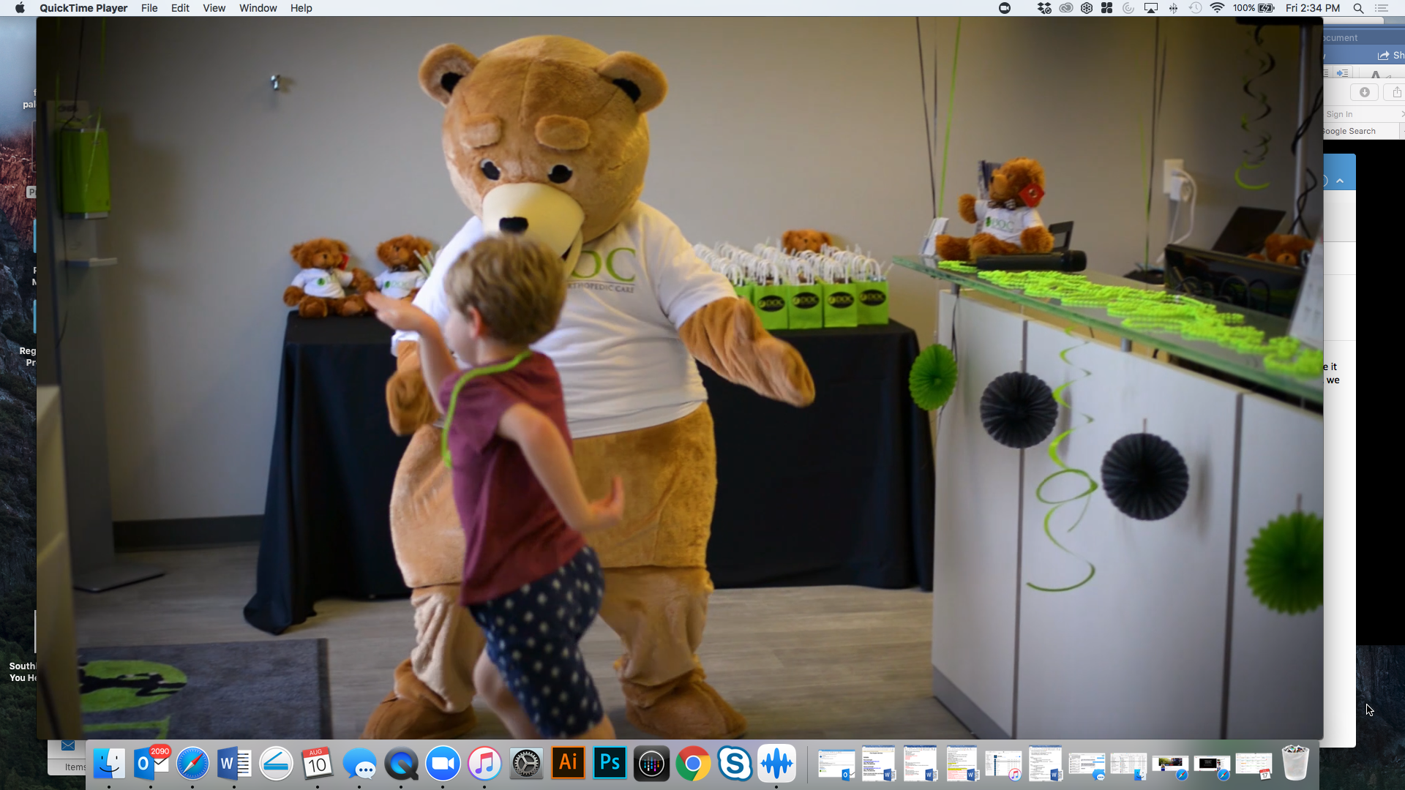This screenshot has width=1405, height=790.
Task: Open iTunes app icon in Dock
Action: coord(484,764)
